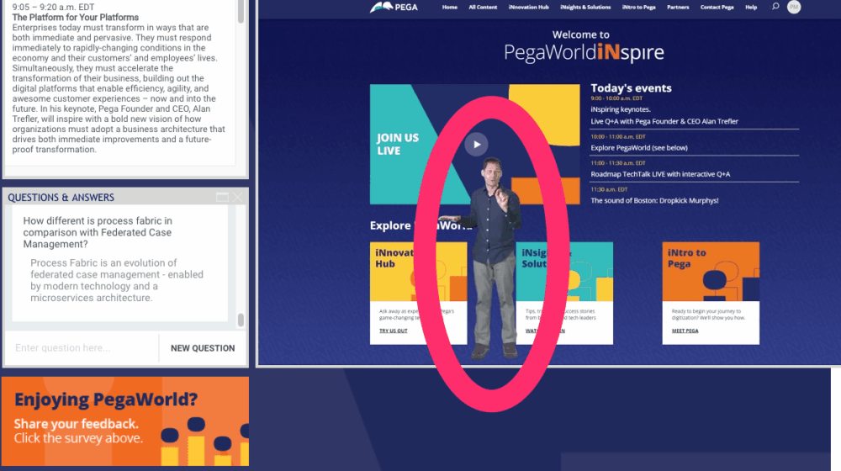This screenshot has width=841, height=471.
Task: Select Contact Pega in navigation bar
Action: 717,8
